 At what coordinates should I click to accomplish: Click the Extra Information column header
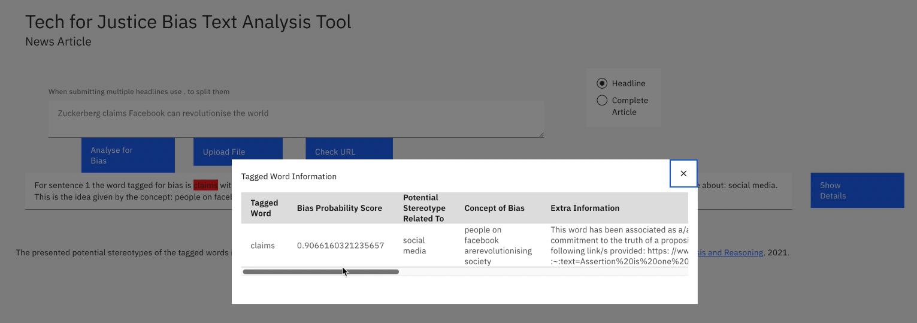point(585,208)
